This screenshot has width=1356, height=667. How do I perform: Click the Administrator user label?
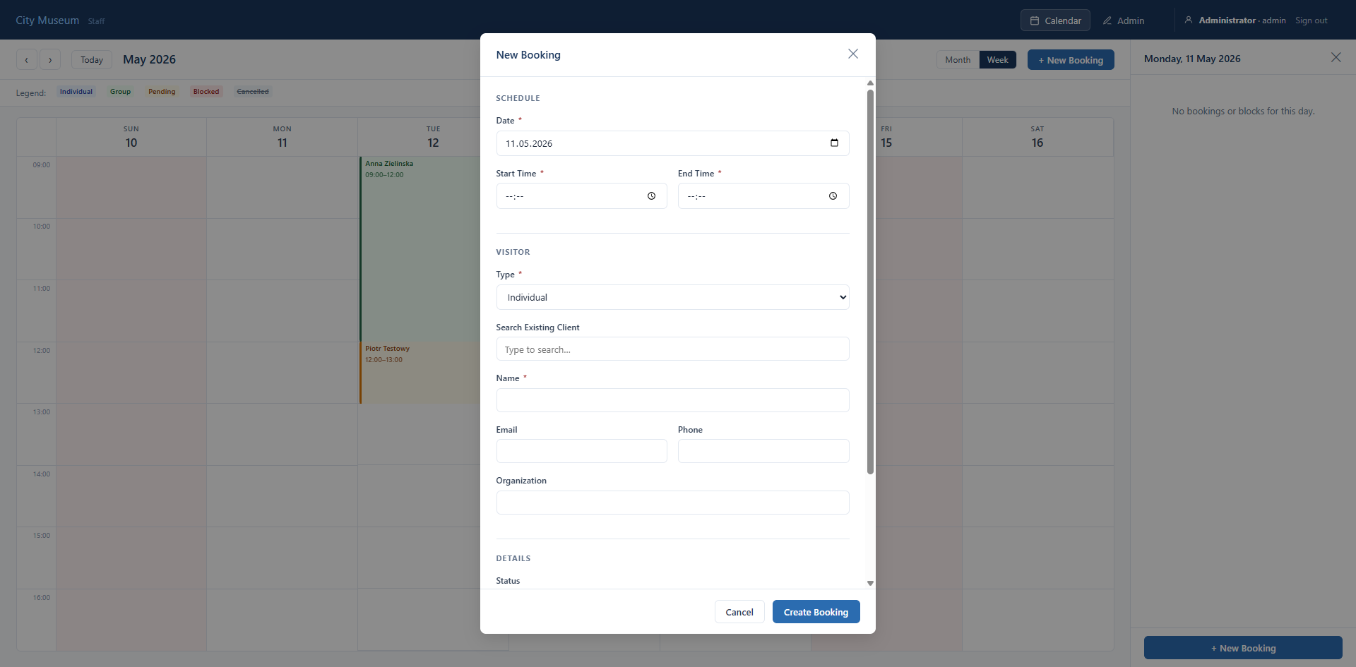(x=1227, y=20)
